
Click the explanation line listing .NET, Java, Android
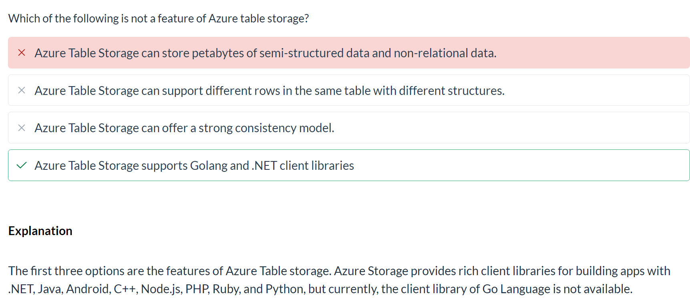coord(320,289)
